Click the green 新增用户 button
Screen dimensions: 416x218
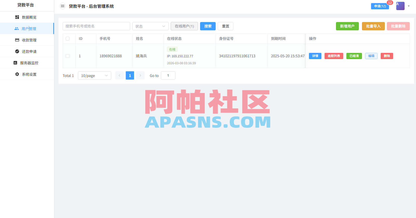pos(347,26)
